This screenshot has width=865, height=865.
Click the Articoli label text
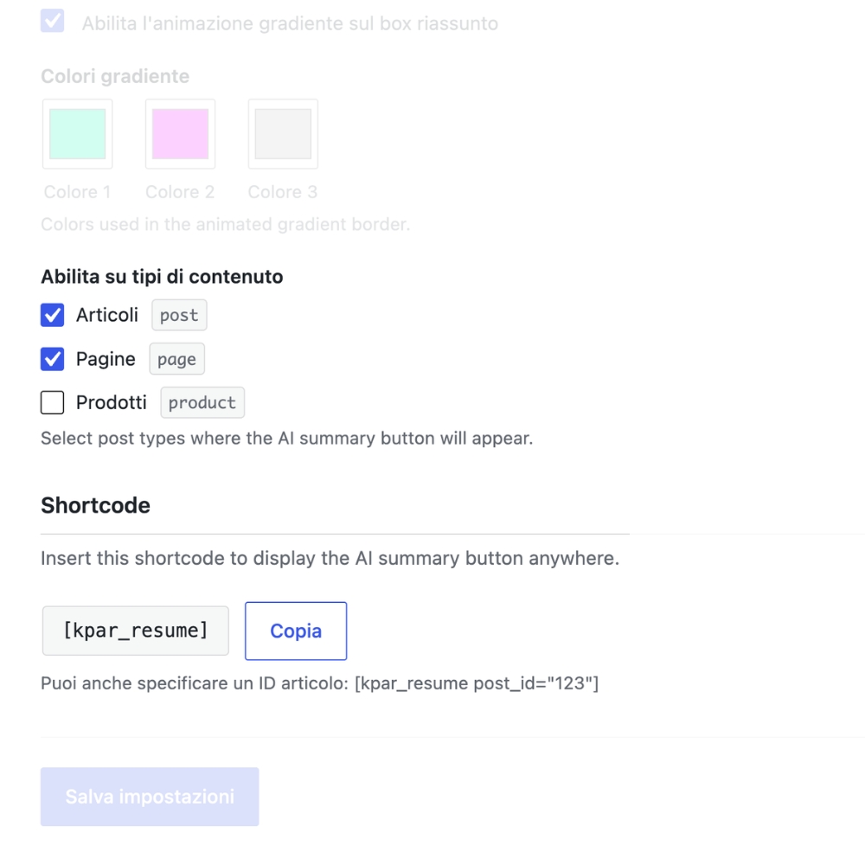[107, 315]
